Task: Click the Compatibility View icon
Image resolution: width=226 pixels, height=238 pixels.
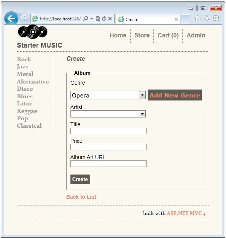Action: (x=98, y=19)
